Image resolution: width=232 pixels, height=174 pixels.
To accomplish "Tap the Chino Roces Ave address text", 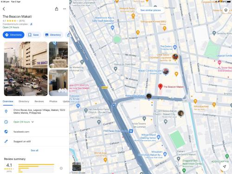I will point(39,111).
